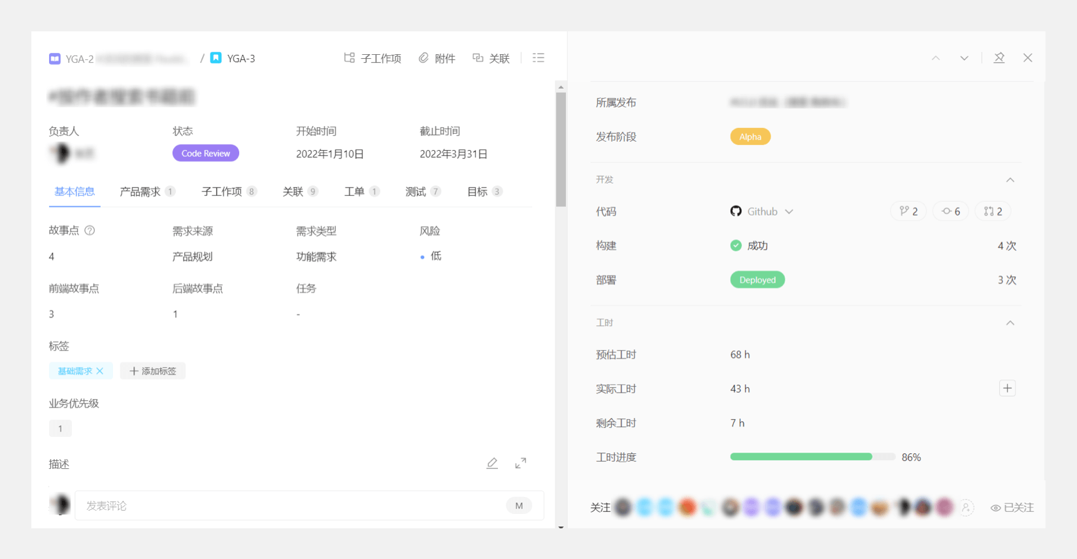The image size is (1077, 559).
Task: Collapse the 开发 section
Action: coord(1010,180)
